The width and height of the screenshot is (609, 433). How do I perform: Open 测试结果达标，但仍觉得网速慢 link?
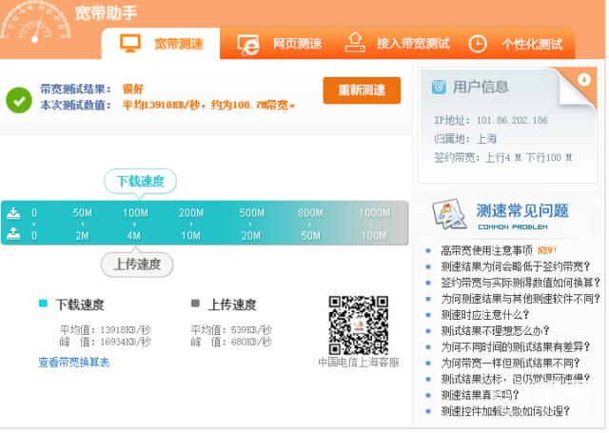coord(516,379)
